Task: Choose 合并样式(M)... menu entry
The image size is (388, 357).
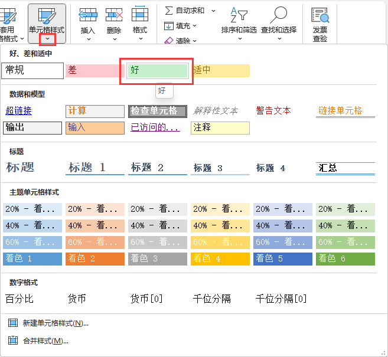Action: [46, 341]
